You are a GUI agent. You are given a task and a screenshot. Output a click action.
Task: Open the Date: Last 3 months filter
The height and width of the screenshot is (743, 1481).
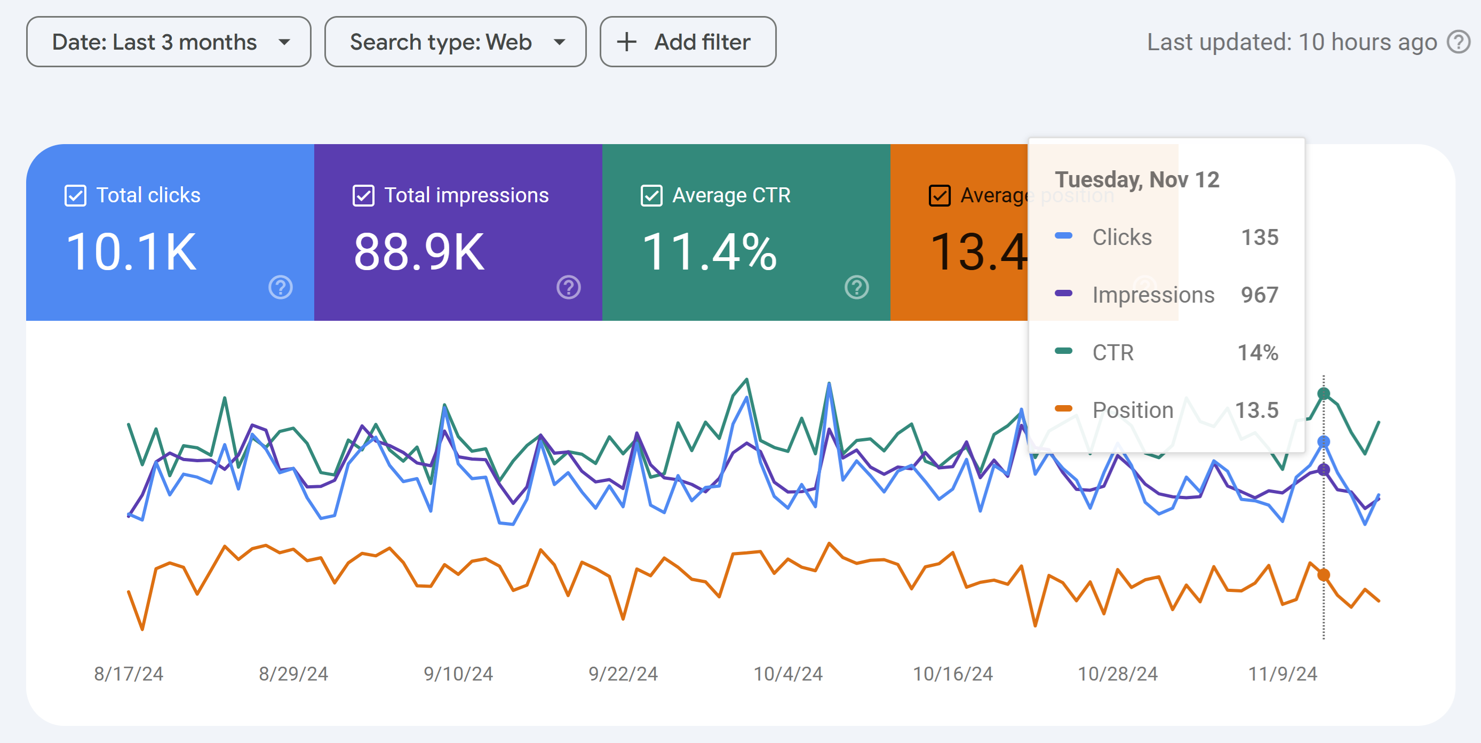pos(169,42)
